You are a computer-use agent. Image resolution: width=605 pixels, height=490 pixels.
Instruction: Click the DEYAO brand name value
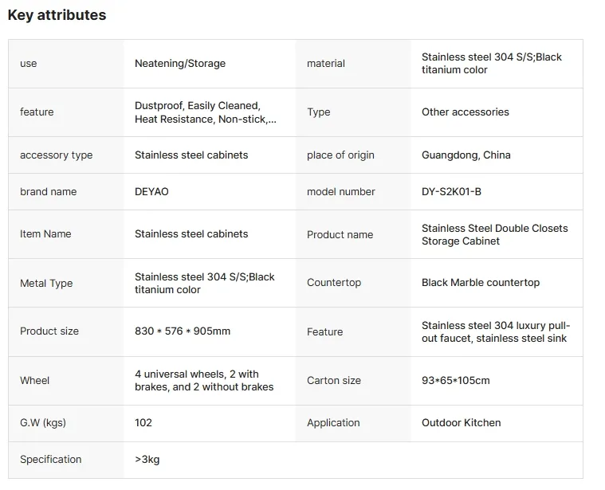click(x=151, y=191)
